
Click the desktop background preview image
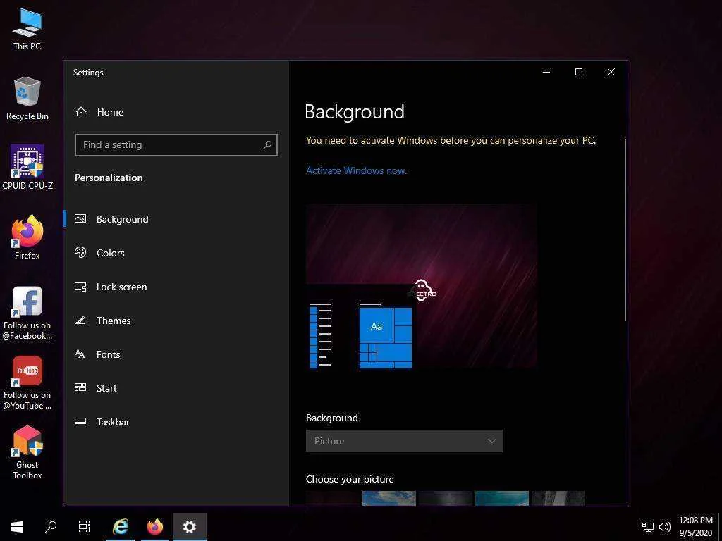[x=422, y=286]
